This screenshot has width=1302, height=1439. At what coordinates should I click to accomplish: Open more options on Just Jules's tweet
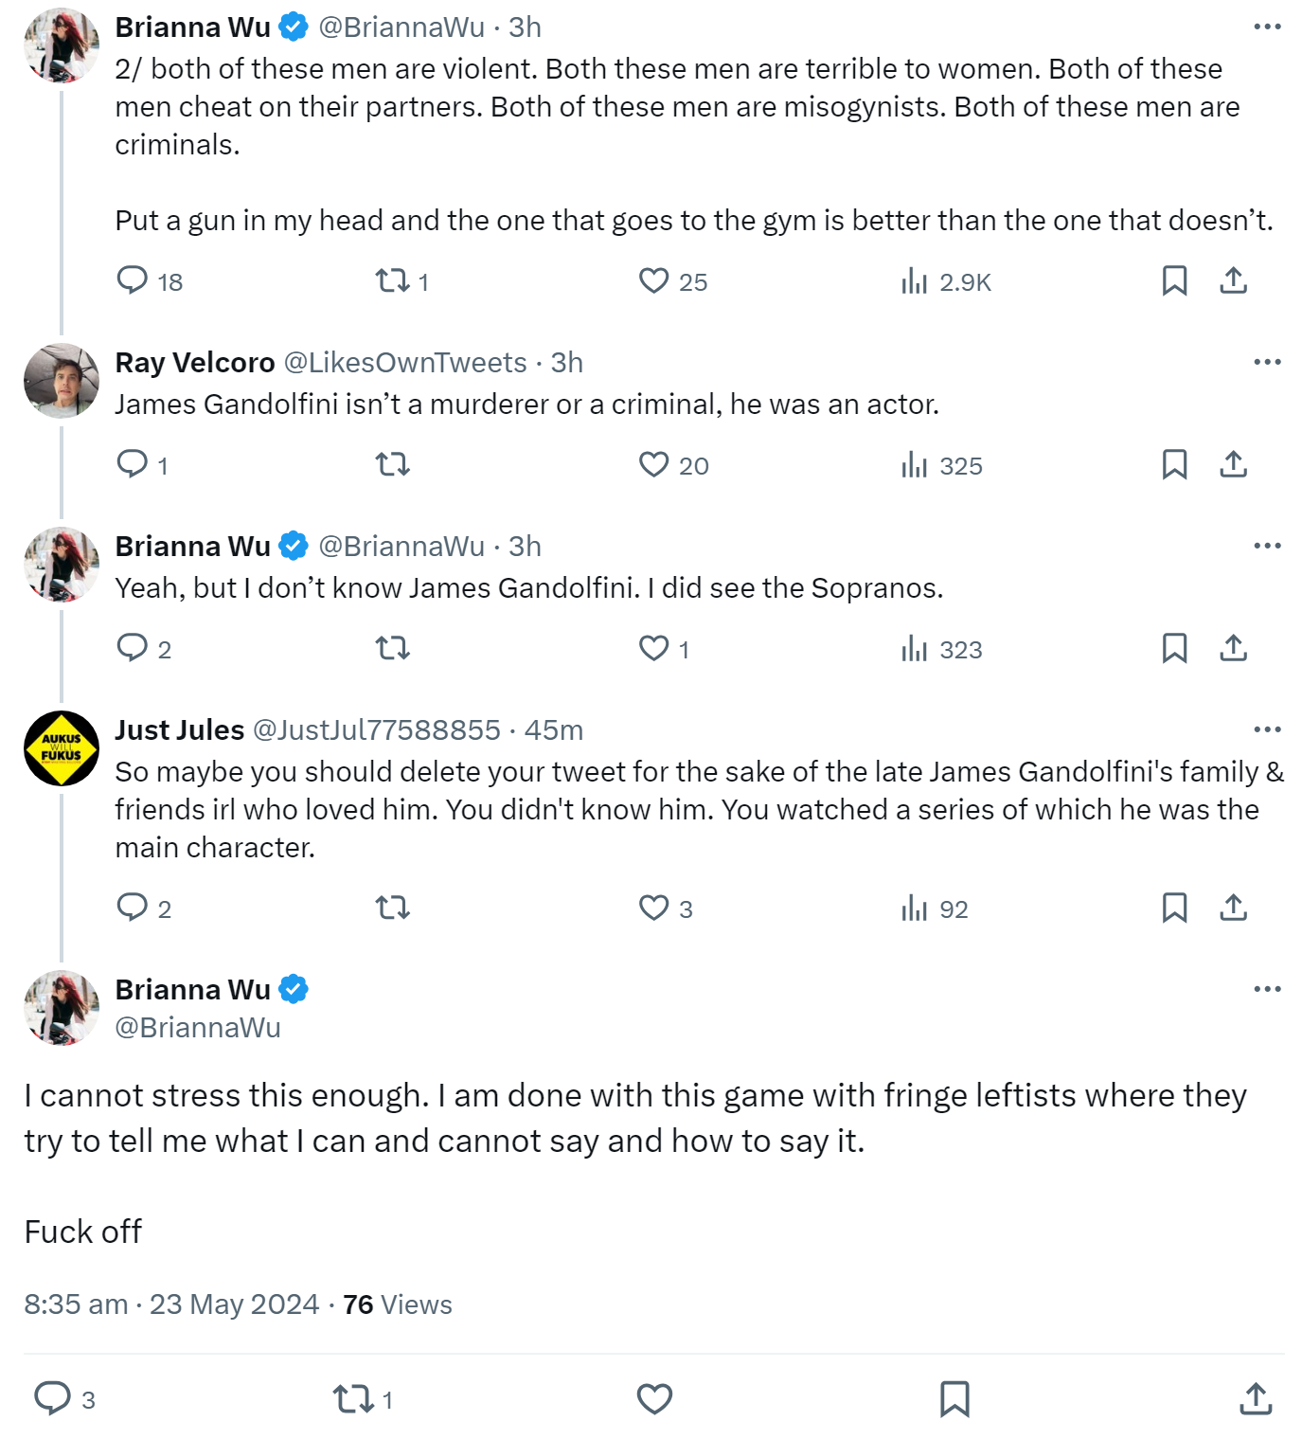click(1267, 729)
